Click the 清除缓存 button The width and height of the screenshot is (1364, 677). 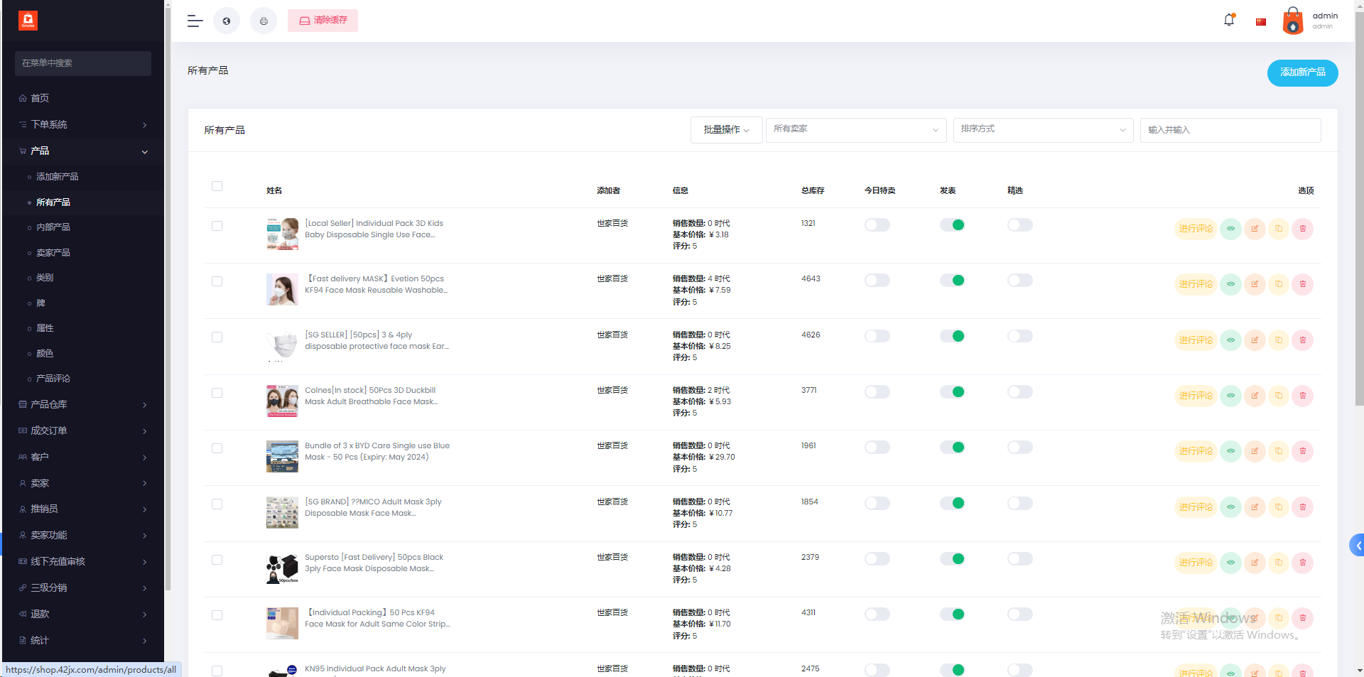(323, 21)
